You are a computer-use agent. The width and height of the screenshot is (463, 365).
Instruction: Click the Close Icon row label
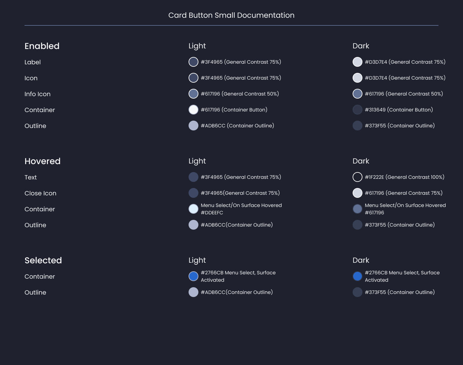tap(40, 193)
